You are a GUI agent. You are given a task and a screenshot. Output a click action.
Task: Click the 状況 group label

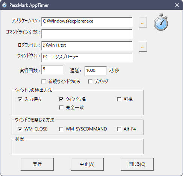pos(20,139)
